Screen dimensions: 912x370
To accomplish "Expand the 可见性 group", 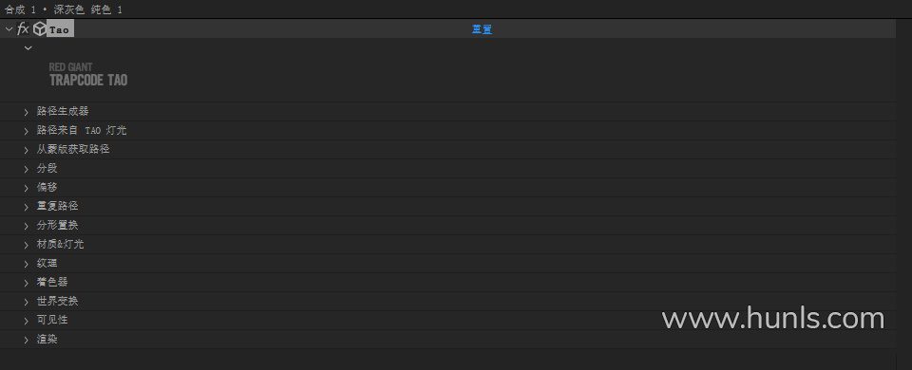I will [27, 321].
